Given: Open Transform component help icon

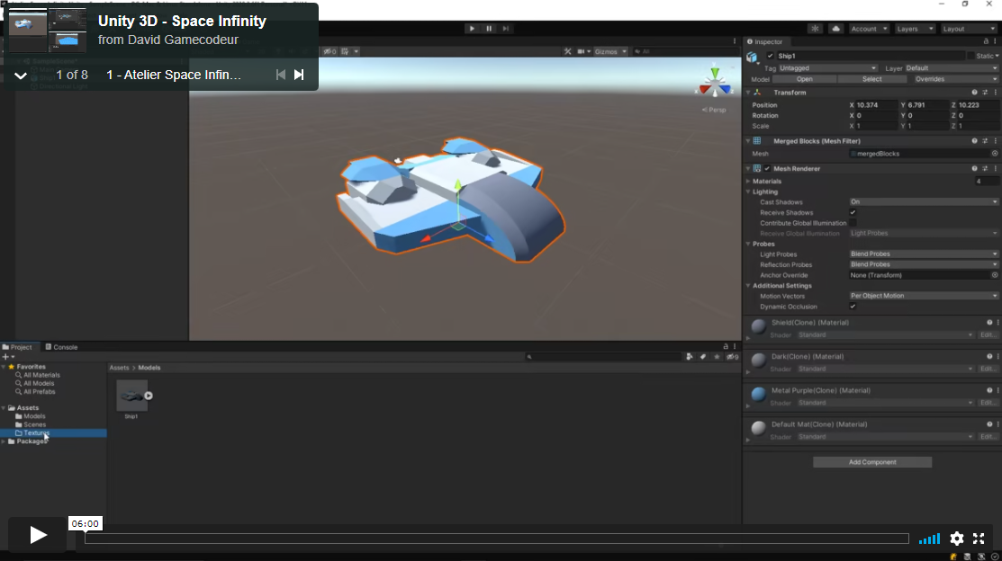Looking at the screenshot, I should (974, 93).
